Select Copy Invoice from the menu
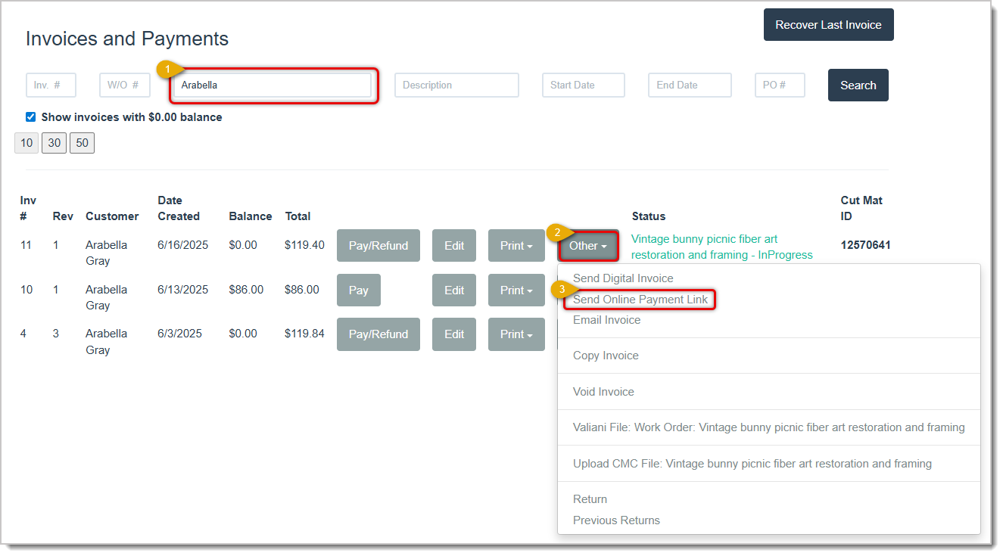 605,356
